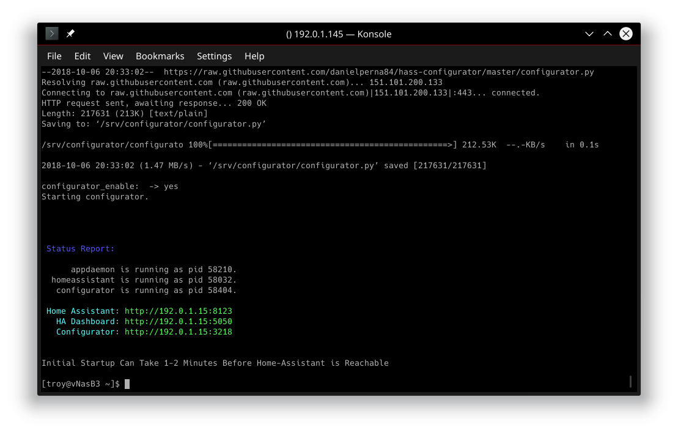Viewport: 678px width, 433px height.
Task: Click the terminal scrollbar handle
Action: (630, 381)
